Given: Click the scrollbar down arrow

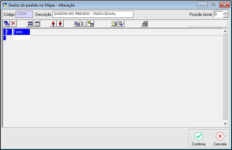Looking at the screenshot, I should click(x=225, y=124).
